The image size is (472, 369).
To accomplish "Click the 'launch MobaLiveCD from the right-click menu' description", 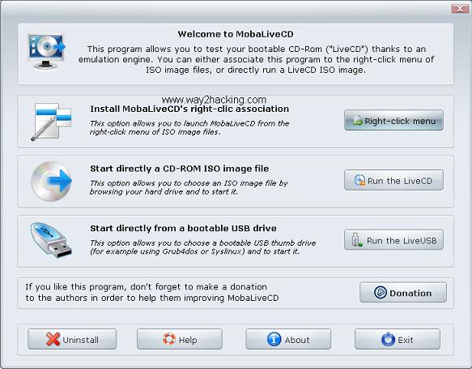I will (189, 127).
